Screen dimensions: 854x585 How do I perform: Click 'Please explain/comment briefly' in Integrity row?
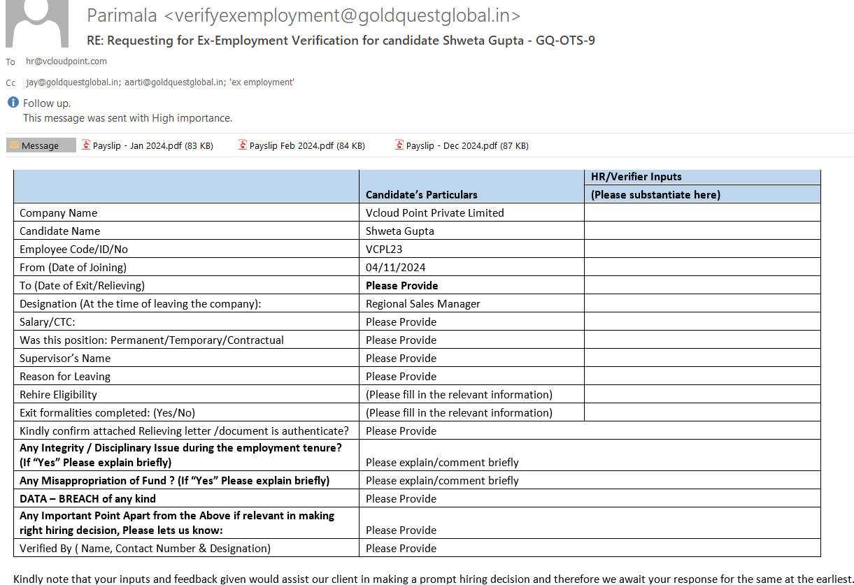(443, 463)
